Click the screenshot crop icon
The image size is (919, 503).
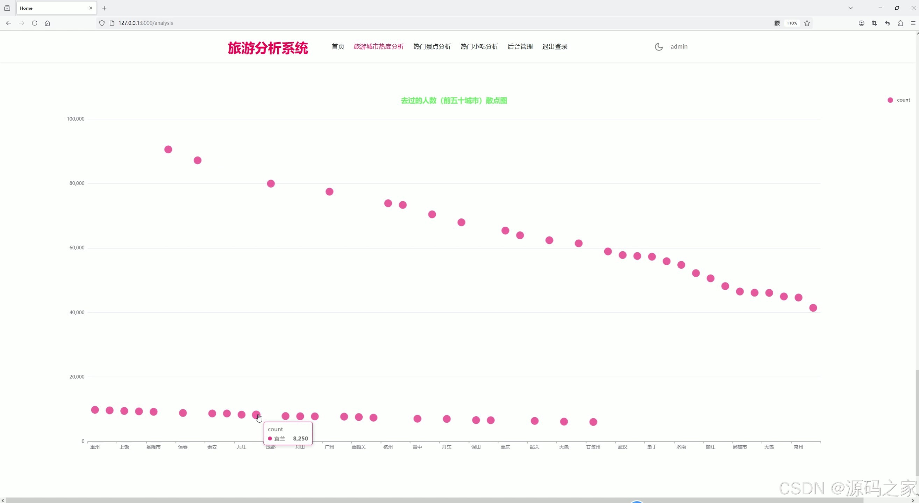click(x=874, y=23)
